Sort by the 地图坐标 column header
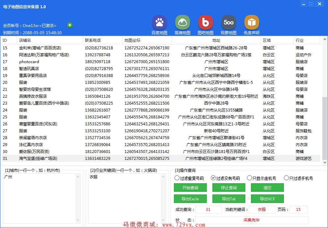328x228 pixels. tap(147, 40)
